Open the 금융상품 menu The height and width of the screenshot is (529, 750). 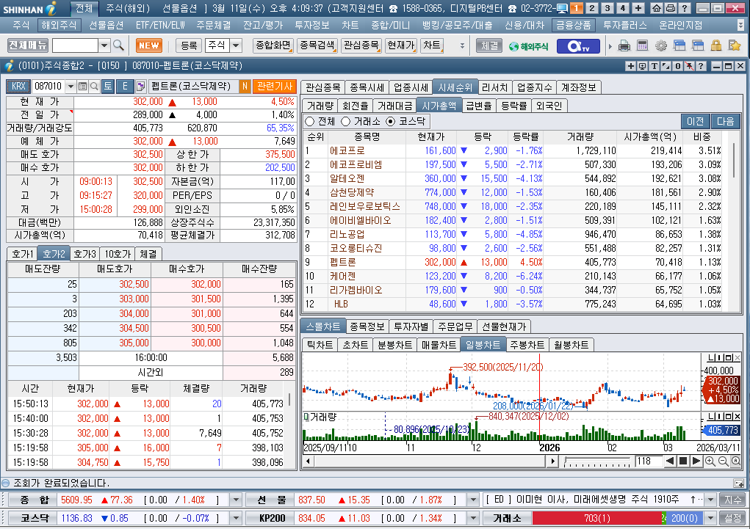click(573, 25)
